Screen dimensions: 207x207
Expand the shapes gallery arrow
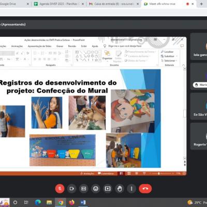pos(100,60)
